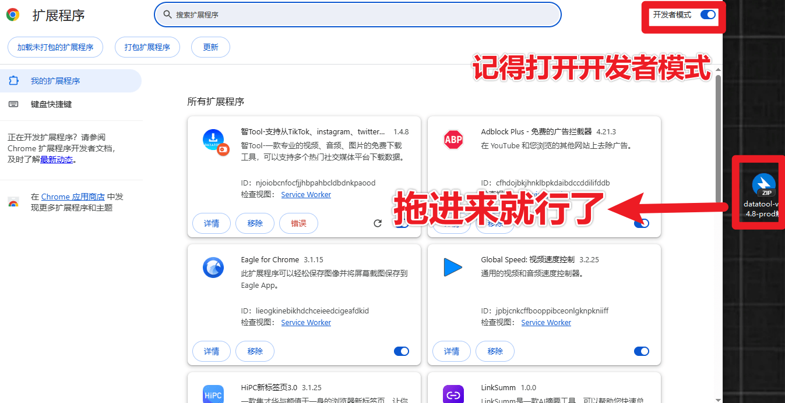Toggle off the Eagle for Chrome extension

coord(402,351)
